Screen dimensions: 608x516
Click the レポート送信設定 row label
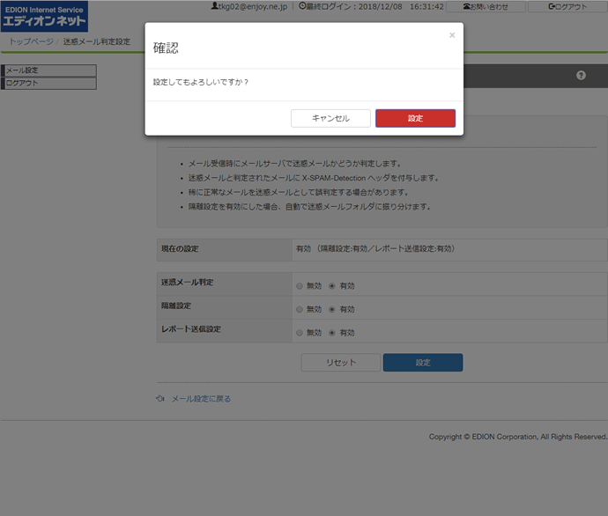coord(191,329)
